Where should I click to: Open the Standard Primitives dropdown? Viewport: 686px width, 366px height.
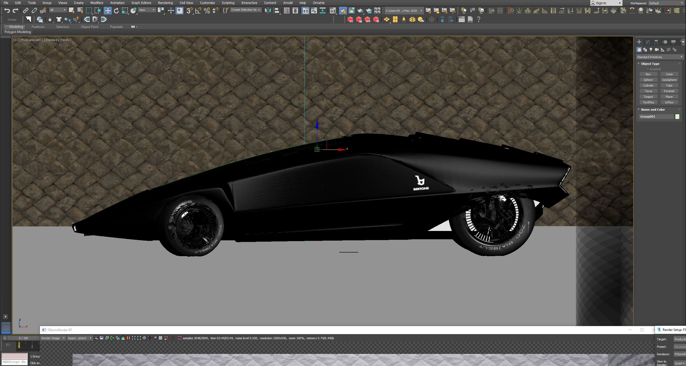(x=659, y=57)
